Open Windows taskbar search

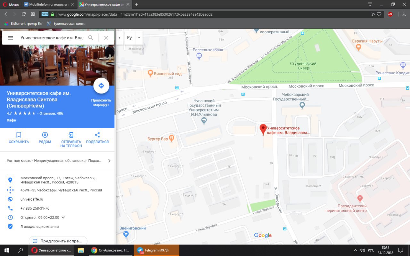click(x=20, y=250)
